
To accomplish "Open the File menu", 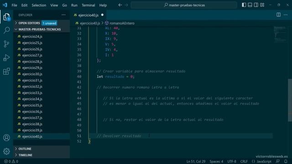I will [14, 5].
